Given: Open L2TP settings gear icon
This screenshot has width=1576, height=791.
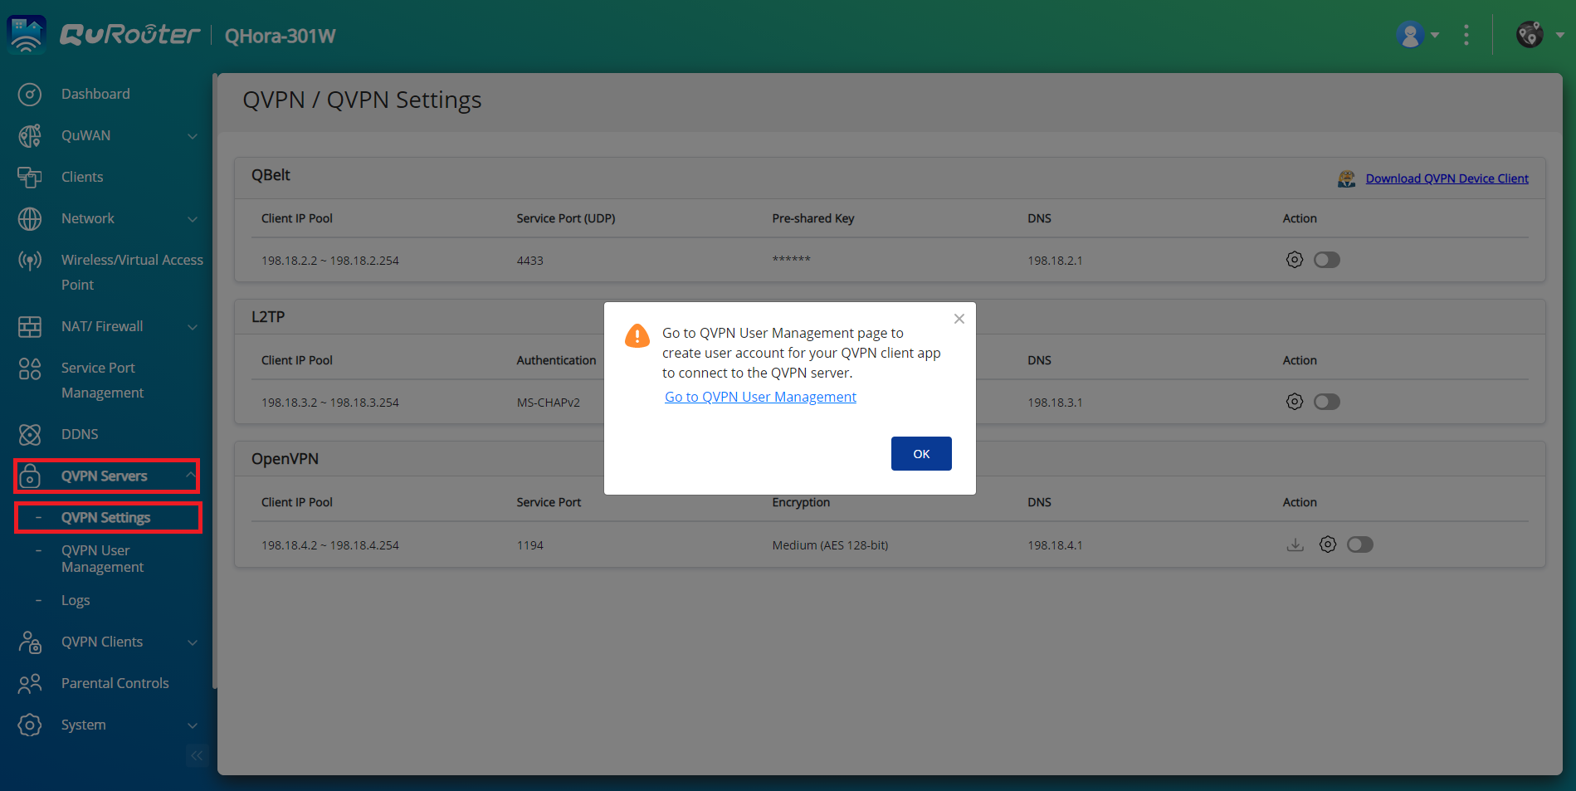Looking at the screenshot, I should pos(1295,402).
